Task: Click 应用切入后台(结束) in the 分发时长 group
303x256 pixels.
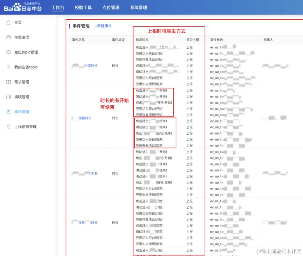Action: click(150, 78)
